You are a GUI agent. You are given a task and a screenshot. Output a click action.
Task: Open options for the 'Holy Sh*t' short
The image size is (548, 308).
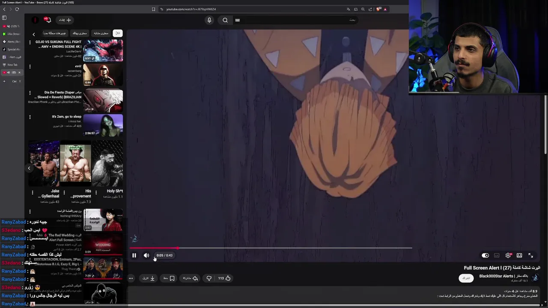coord(96,192)
